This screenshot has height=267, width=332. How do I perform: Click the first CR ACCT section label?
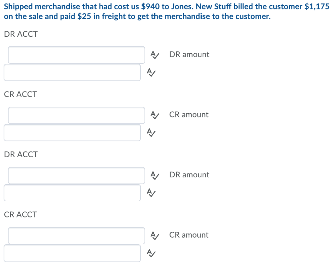click(x=20, y=94)
